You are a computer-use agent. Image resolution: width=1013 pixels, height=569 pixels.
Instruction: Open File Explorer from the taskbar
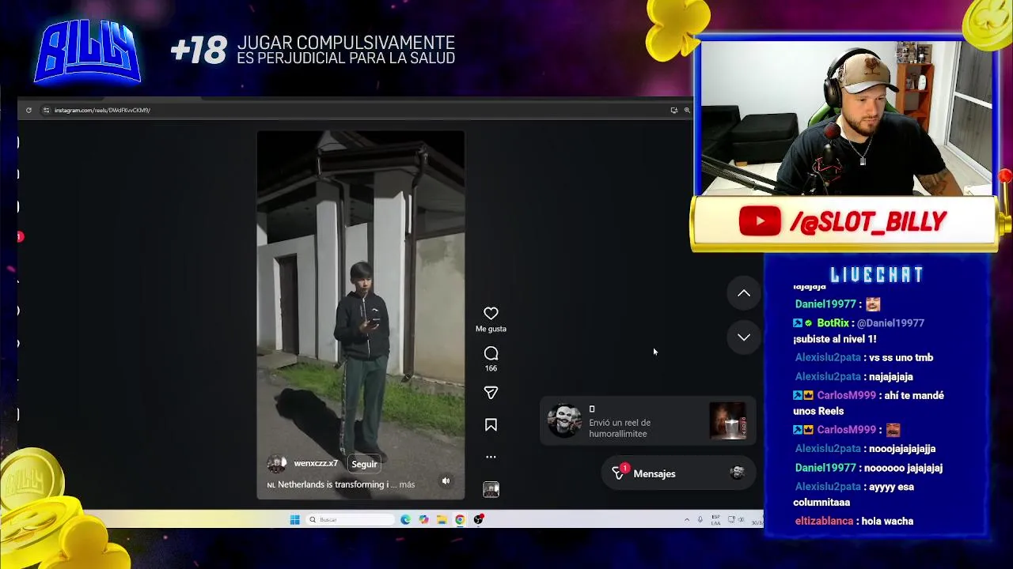(x=442, y=519)
